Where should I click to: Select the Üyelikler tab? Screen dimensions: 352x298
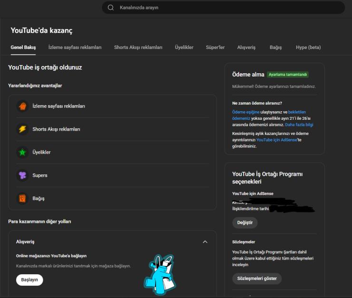click(x=184, y=48)
